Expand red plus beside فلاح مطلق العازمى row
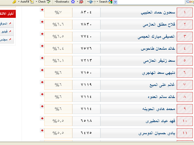194x145 pixels. coord(42,22)
